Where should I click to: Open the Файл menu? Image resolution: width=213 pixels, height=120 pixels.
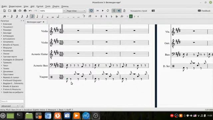click(4, 6)
